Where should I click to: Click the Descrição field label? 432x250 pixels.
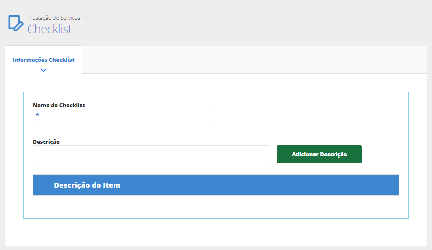coord(46,142)
